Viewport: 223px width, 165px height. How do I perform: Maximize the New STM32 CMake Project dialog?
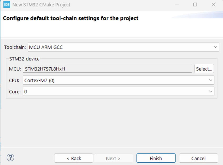point(195,4)
